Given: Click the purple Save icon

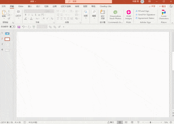Looking at the screenshot, I should pos(19,27).
